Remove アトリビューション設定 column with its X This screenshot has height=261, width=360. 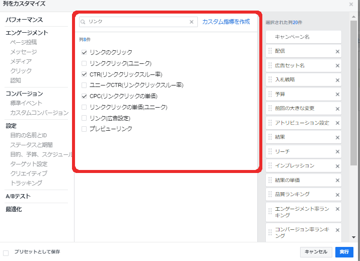click(337, 123)
